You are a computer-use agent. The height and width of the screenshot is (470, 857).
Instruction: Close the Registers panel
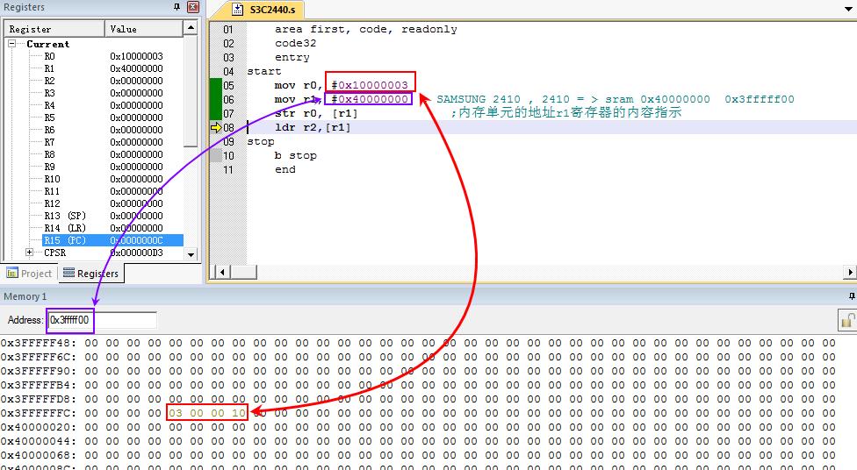click(x=193, y=7)
